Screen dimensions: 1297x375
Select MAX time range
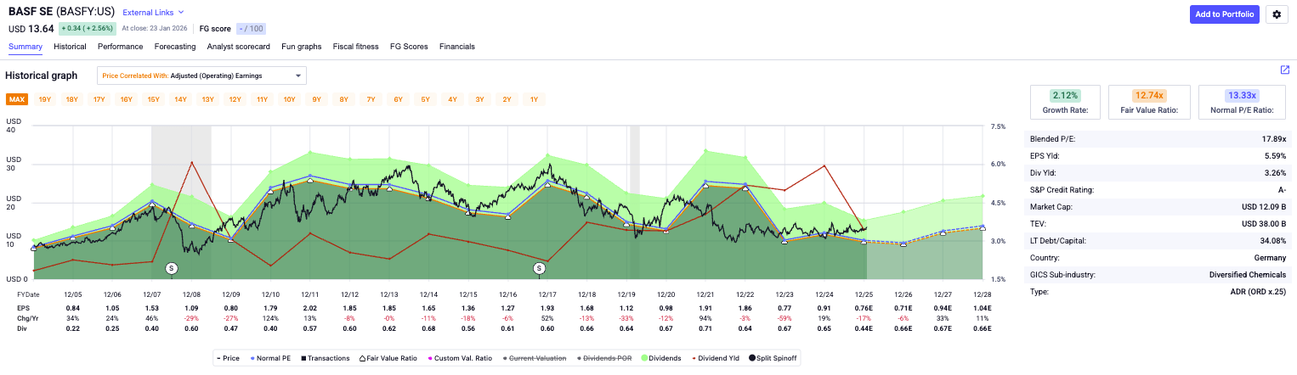click(17, 99)
